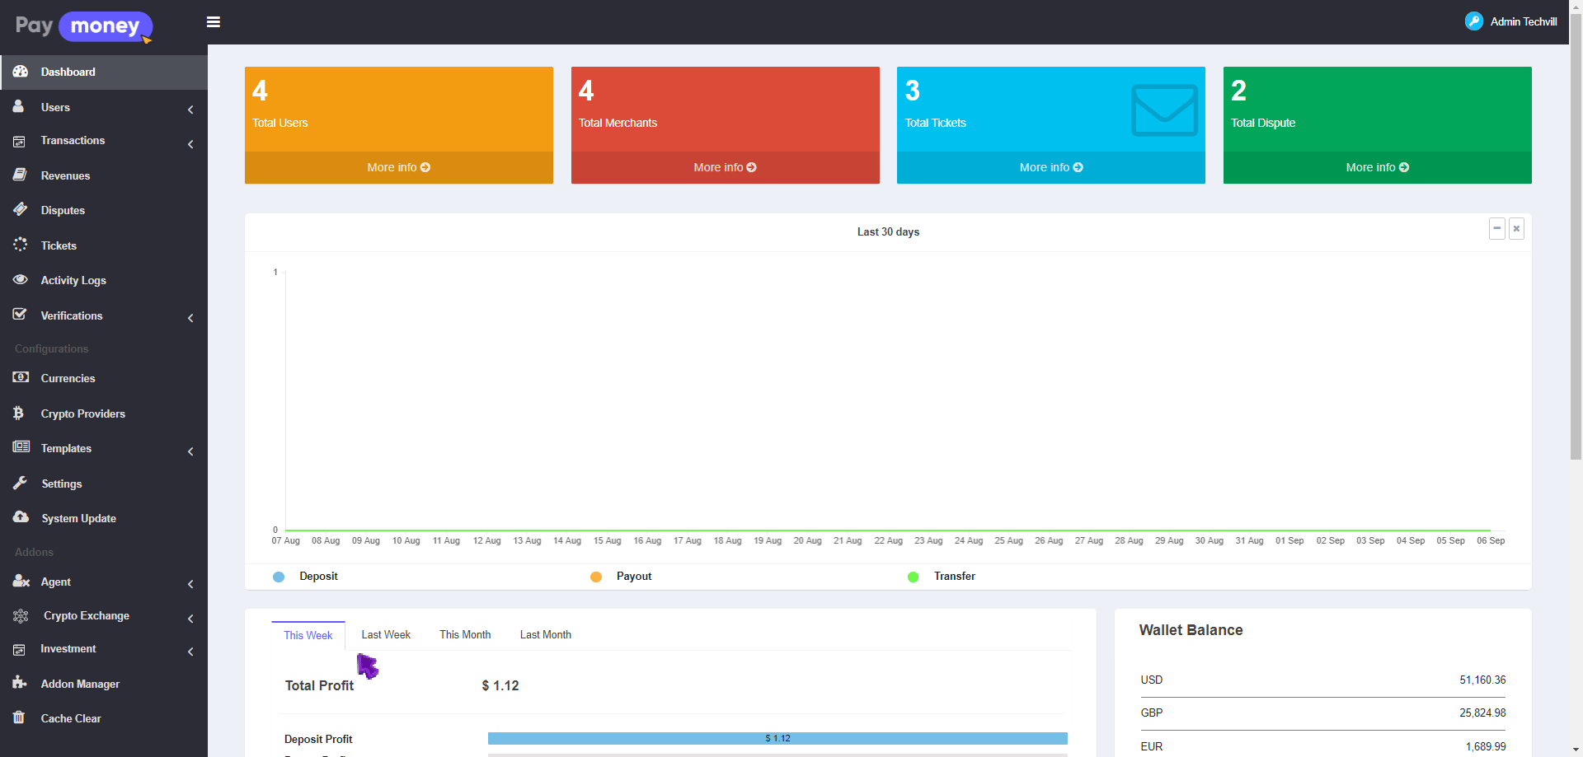
Task: Click the Activity Logs eye icon
Action: pos(21,280)
